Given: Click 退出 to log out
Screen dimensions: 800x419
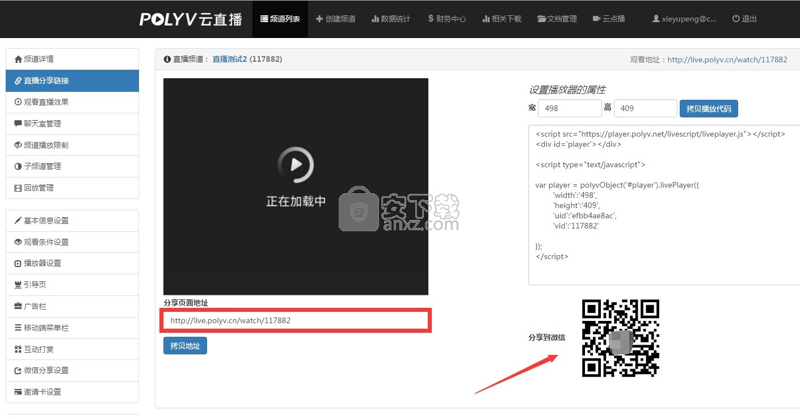Looking at the screenshot, I should coord(745,19).
